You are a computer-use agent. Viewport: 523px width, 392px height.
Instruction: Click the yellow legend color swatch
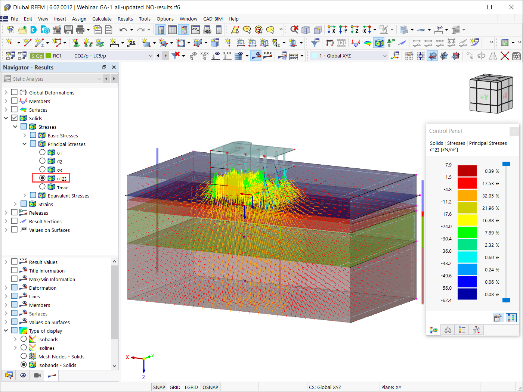(467, 220)
